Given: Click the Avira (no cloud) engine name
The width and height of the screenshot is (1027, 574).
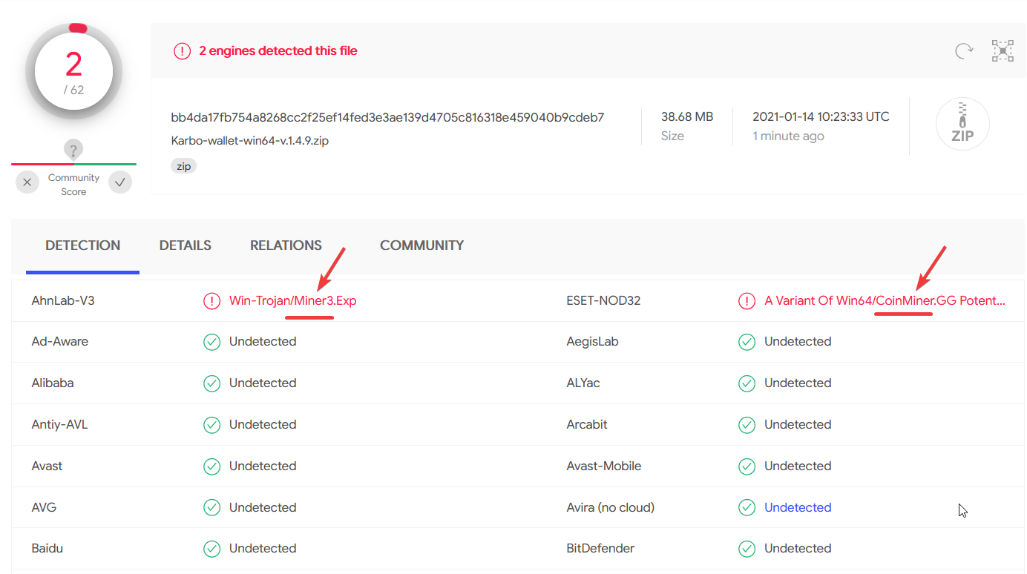Looking at the screenshot, I should [x=610, y=508].
